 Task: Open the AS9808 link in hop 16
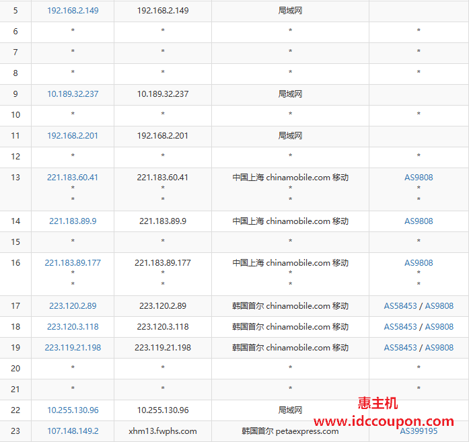pyautogui.click(x=419, y=263)
